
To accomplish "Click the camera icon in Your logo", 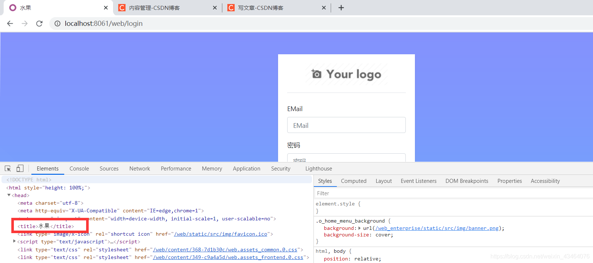I will pos(316,74).
